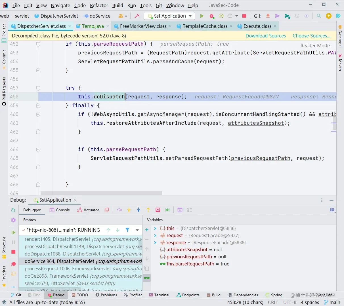Select the doDispatch:1088 stack frame
This screenshot has height=306, width=344.
pos(80,254)
